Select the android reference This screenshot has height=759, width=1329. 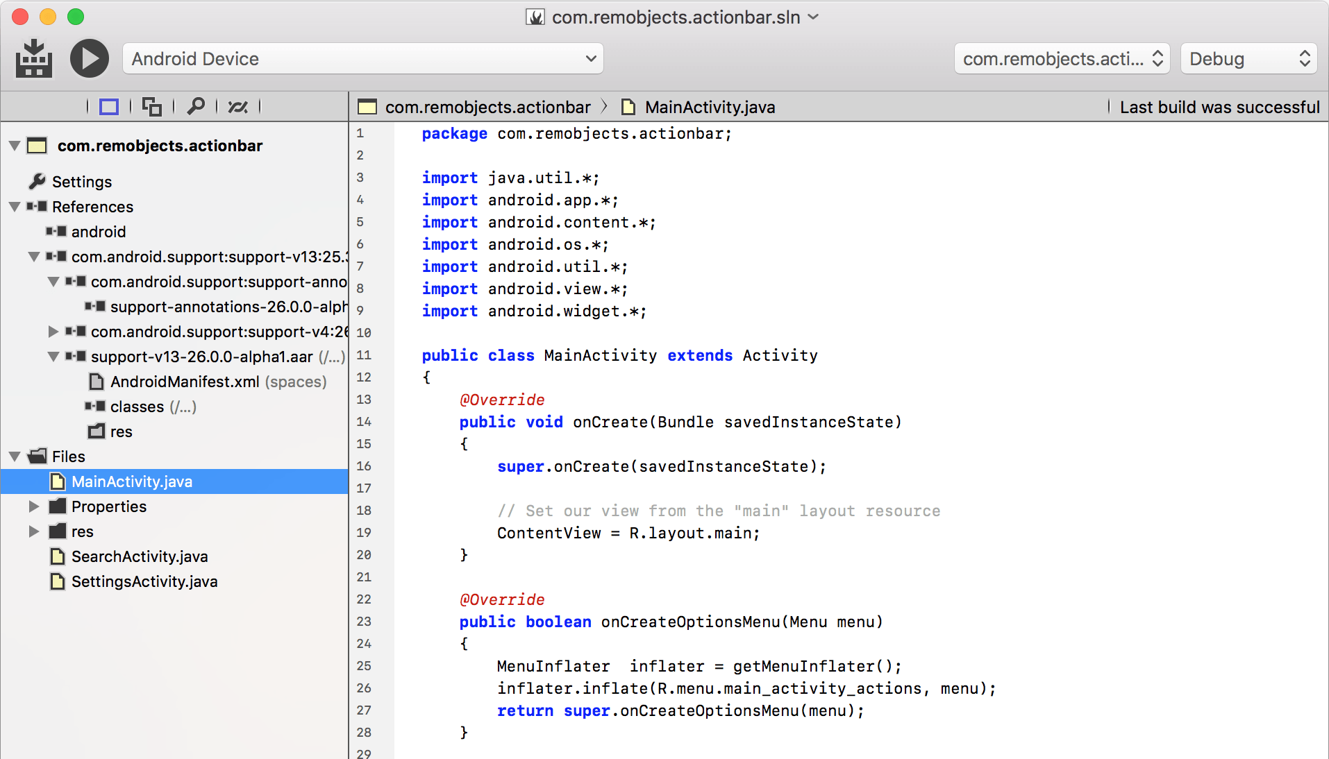click(x=99, y=232)
